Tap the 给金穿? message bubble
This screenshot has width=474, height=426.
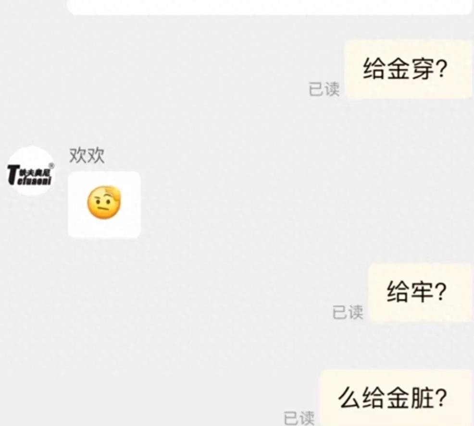[x=409, y=70]
